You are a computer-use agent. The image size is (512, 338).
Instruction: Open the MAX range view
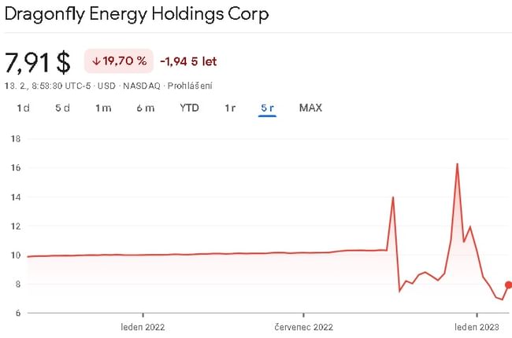coord(310,108)
